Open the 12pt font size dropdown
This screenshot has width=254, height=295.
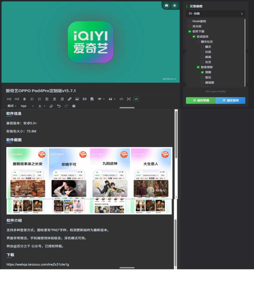click(27, 106)
